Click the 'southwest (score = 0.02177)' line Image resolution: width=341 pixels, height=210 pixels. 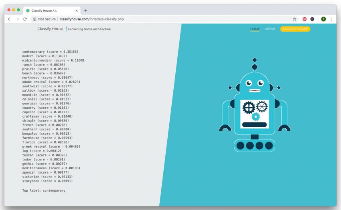pos(47,86)
